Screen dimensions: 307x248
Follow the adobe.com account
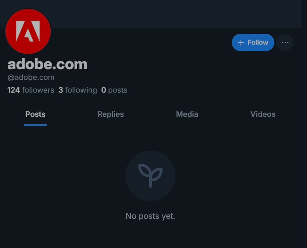point(253,42)
